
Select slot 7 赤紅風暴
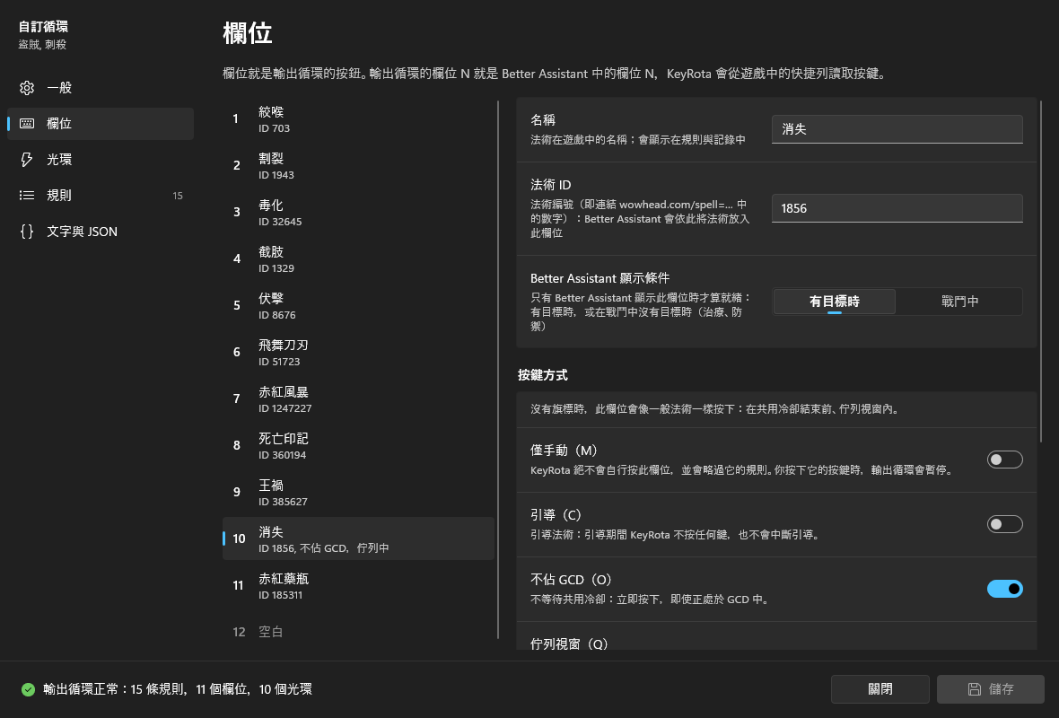tap(358, 398)
